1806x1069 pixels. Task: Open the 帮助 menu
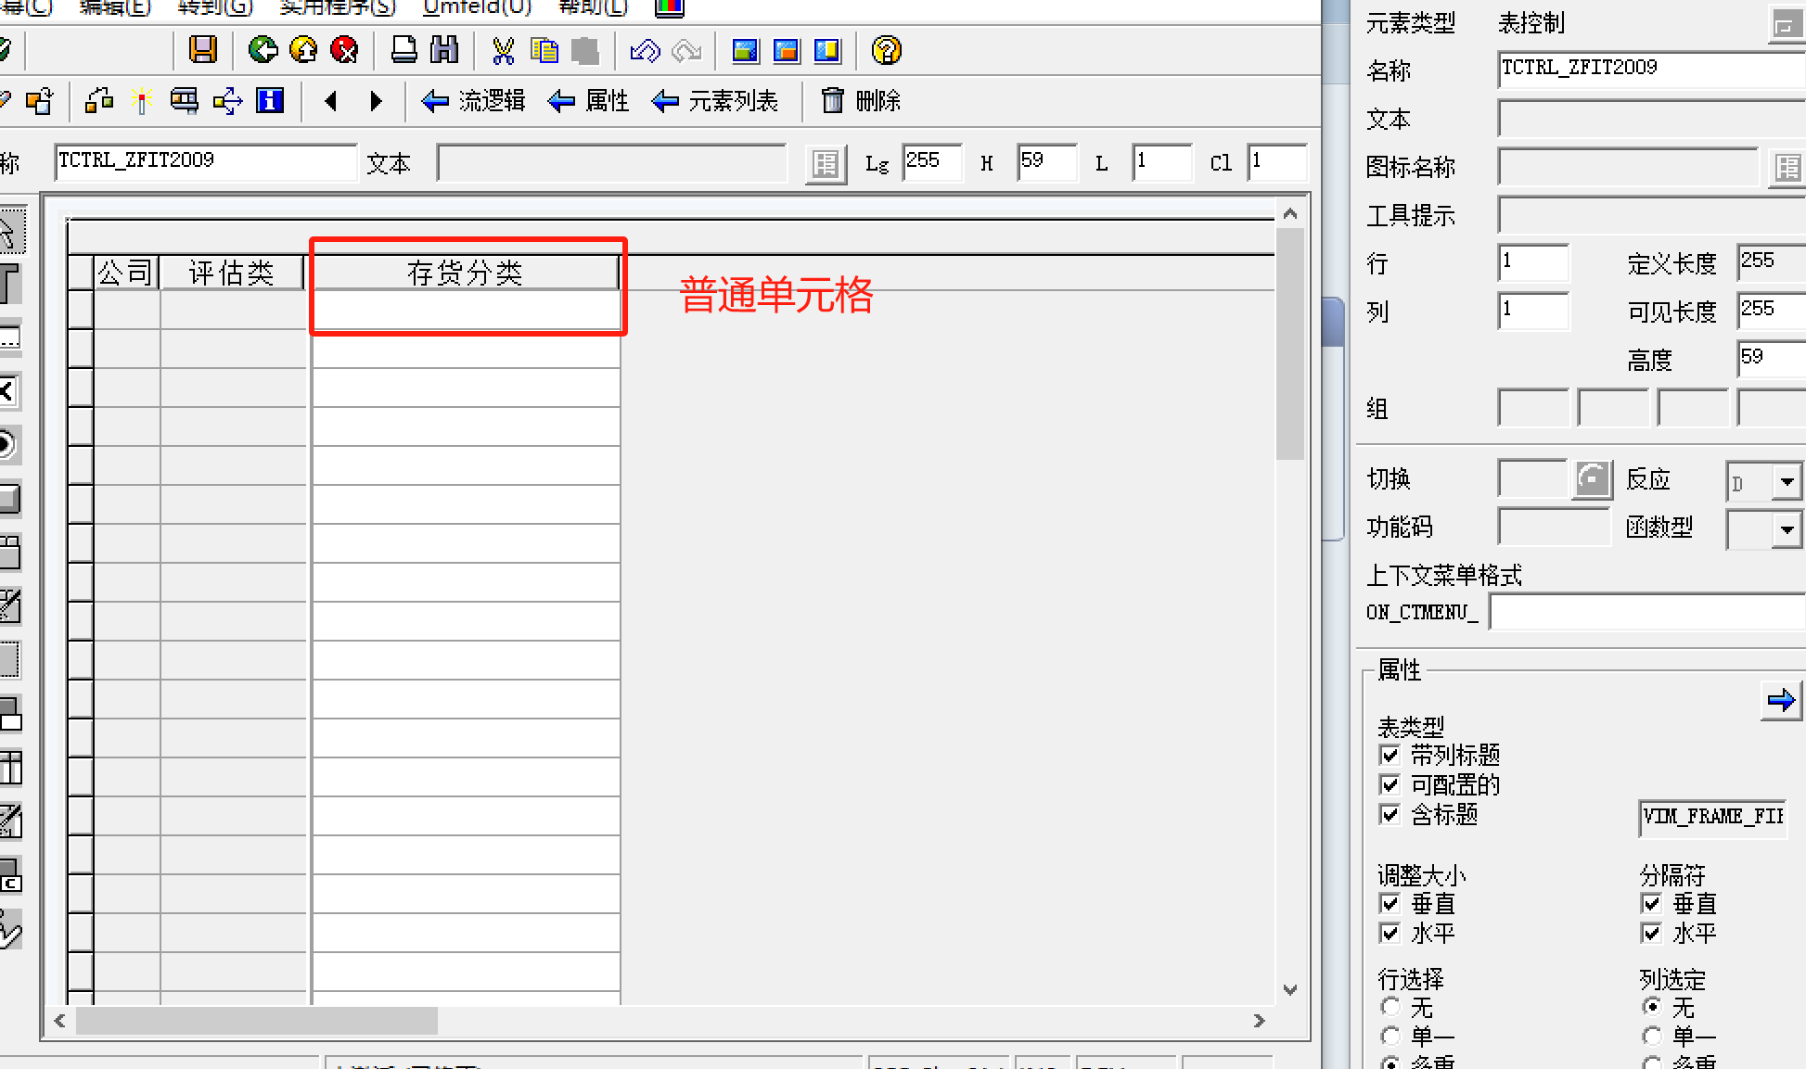(593, 7)
